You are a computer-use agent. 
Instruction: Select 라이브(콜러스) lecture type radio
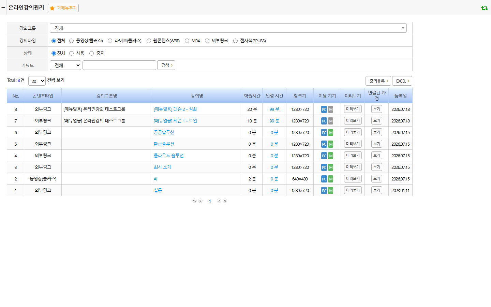[x=110, y=41]
